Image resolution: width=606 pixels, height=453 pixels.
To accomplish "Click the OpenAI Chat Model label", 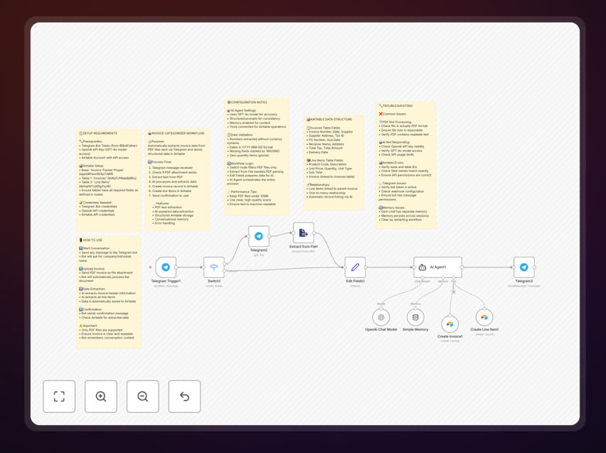I will click(x=381, y=330).
